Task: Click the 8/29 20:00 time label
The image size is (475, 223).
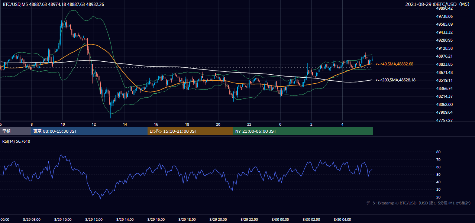Action: pyautogui.click(x=218, y=220)
